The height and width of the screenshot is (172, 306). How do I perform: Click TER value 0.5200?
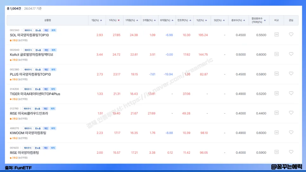click(x=261, y=94)
